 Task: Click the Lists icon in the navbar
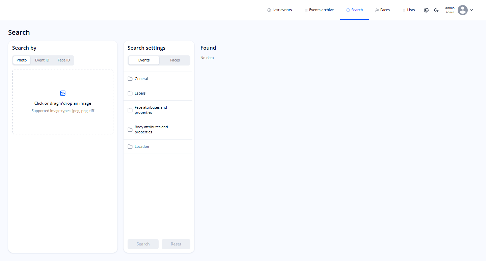404,10
